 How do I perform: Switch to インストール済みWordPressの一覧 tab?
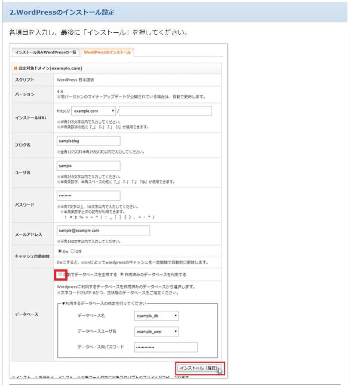pyautogui.click(x=45, y=52)
